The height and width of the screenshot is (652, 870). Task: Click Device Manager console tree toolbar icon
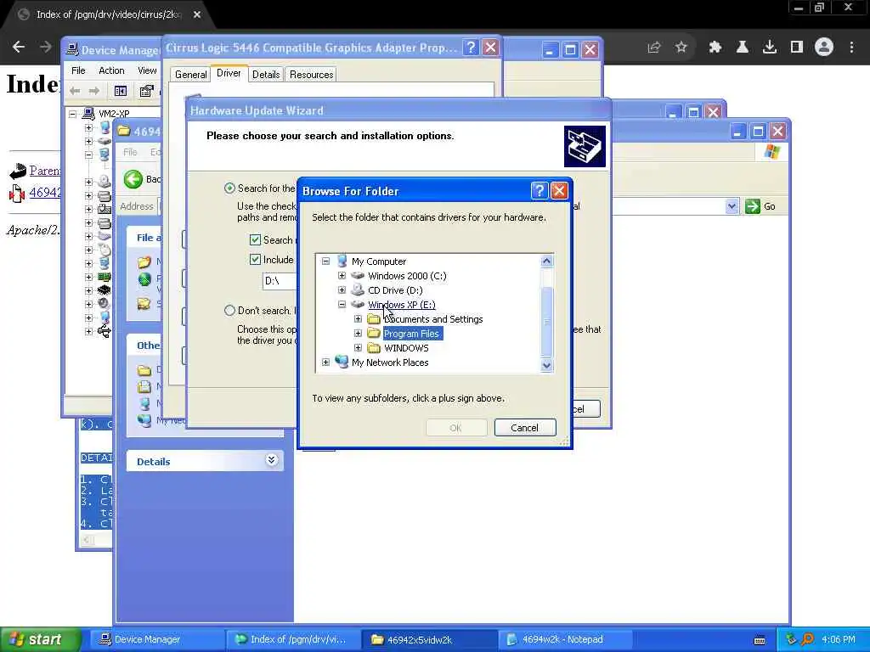[x=121, y=91]
